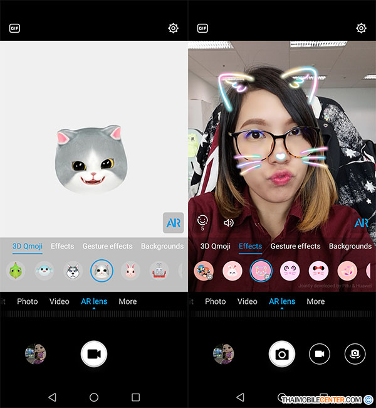Pick the pink butterfly effect
This screenshot has height=408, width=376.
[x=347, y=271]
